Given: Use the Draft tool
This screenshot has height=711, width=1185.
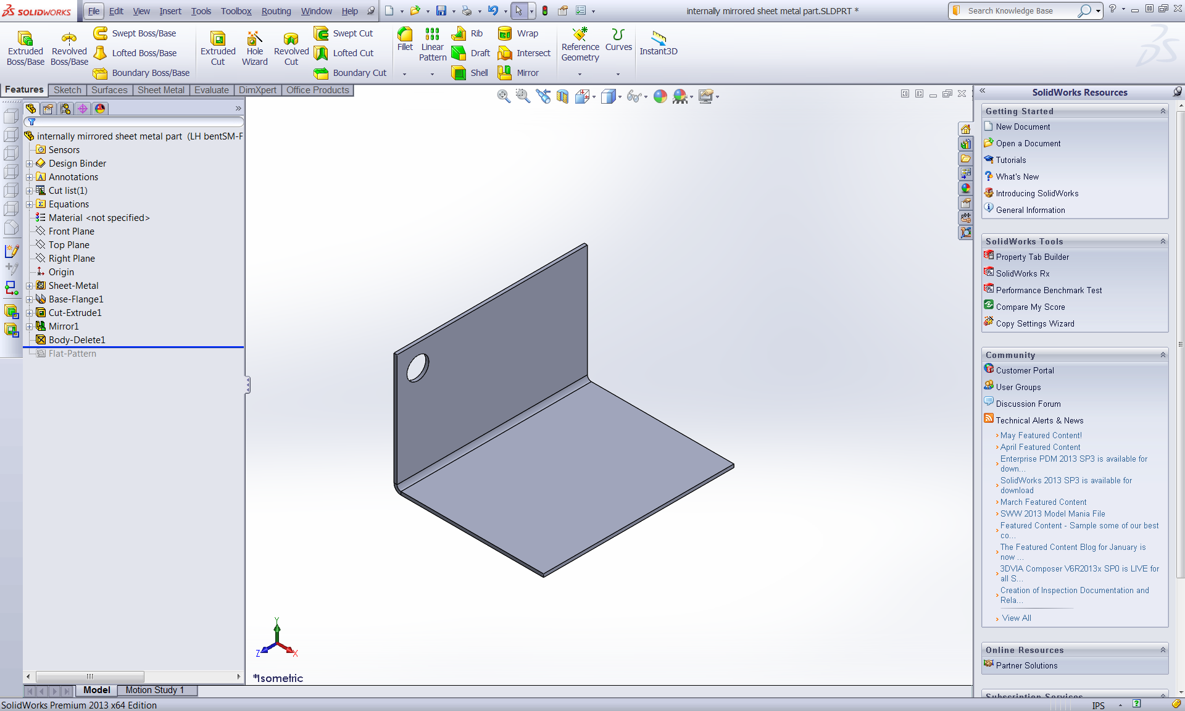Looking at the screenshot, I should 471,53.
